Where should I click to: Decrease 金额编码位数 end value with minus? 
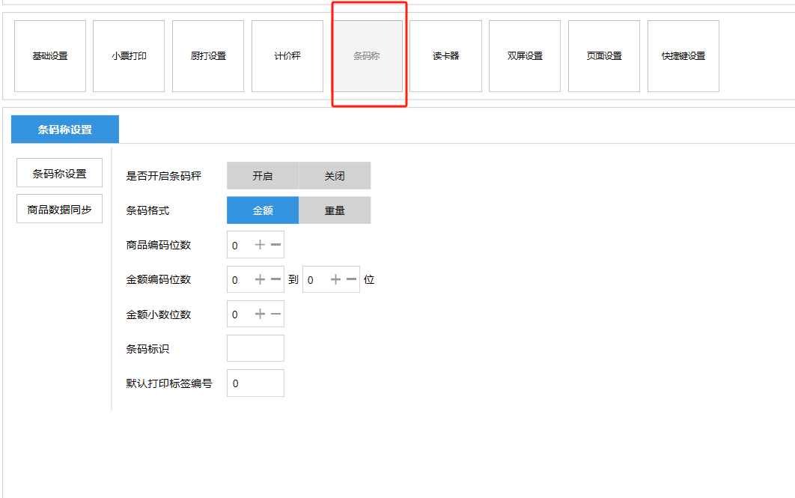[351, 279]
